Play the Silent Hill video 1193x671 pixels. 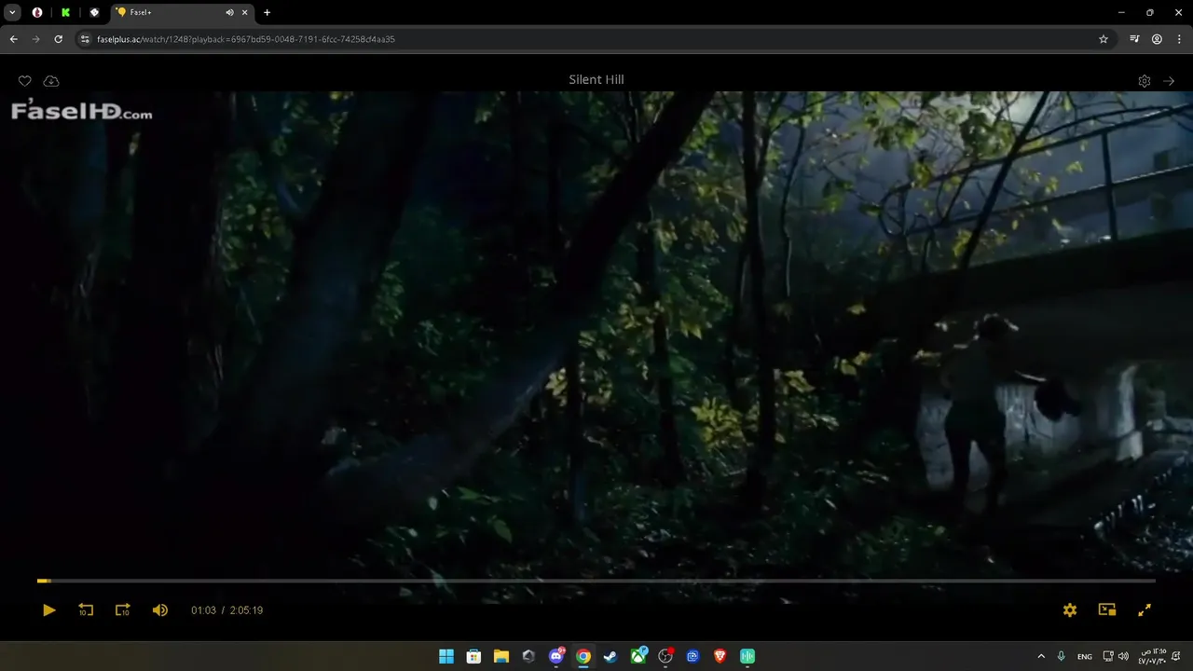[x=48, y=610]
